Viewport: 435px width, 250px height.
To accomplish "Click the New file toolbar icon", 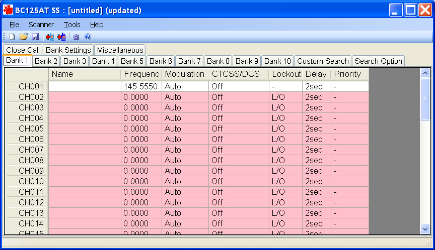I will pos(12,37).
